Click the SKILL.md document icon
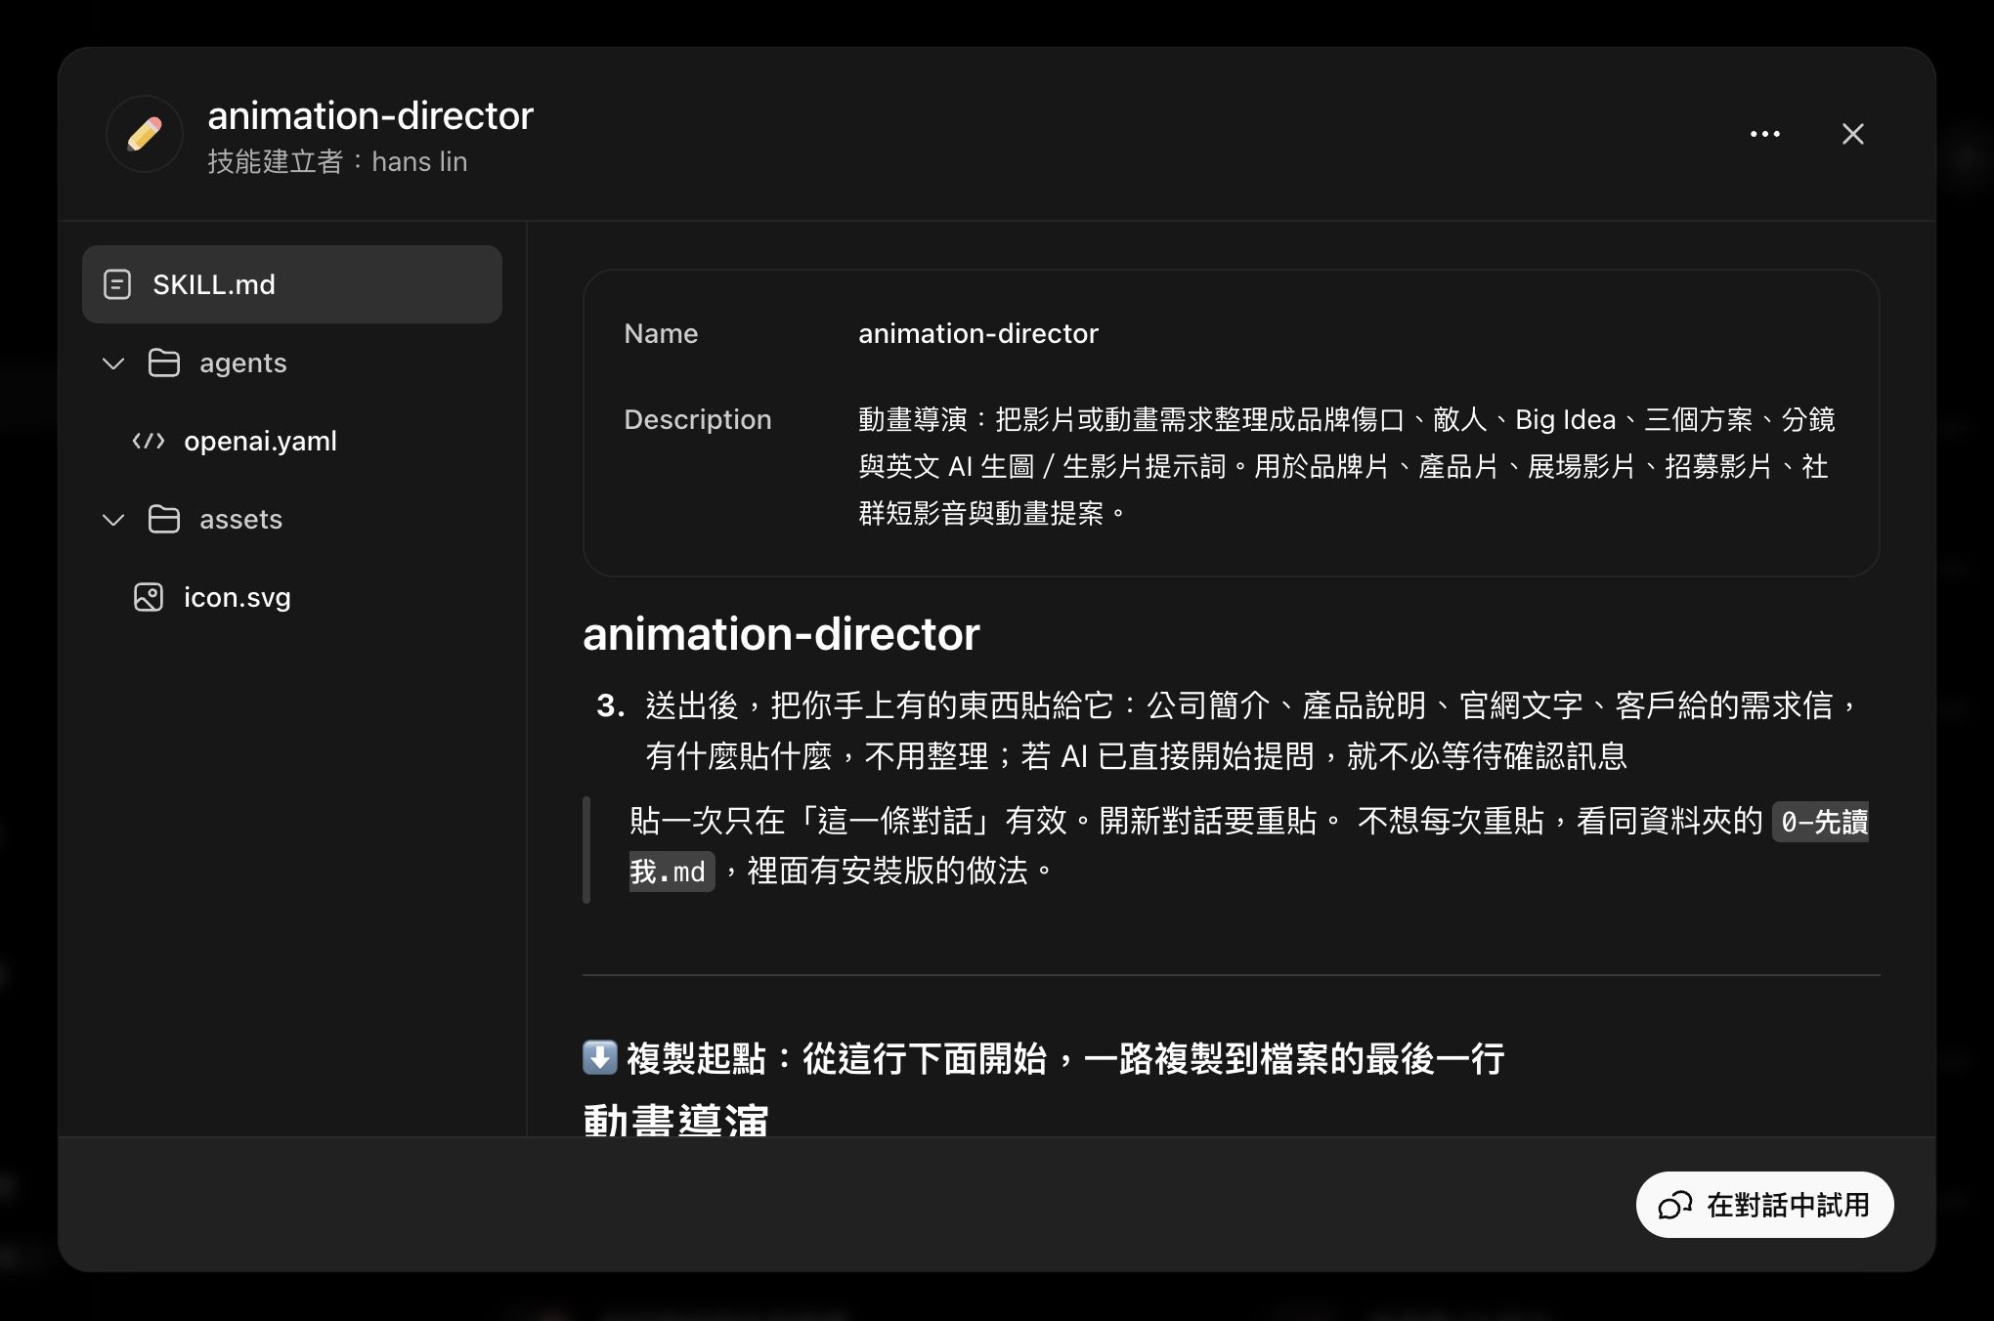The image size is (1994, 1321). 117,284
